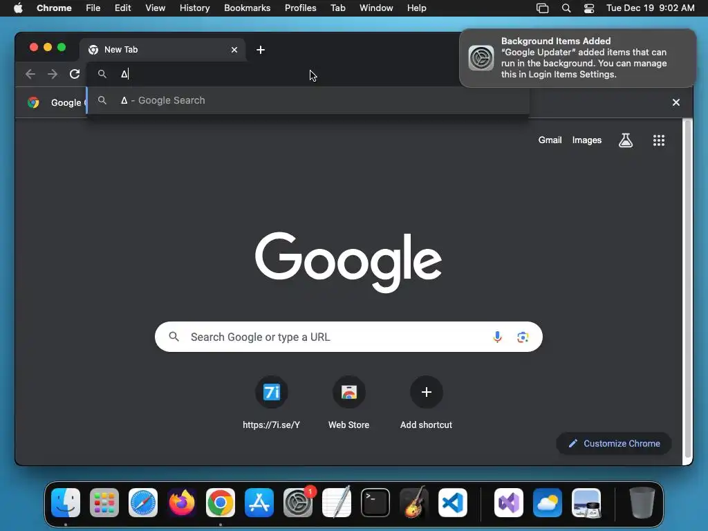Click the Google logo

(x=348, y=262)
